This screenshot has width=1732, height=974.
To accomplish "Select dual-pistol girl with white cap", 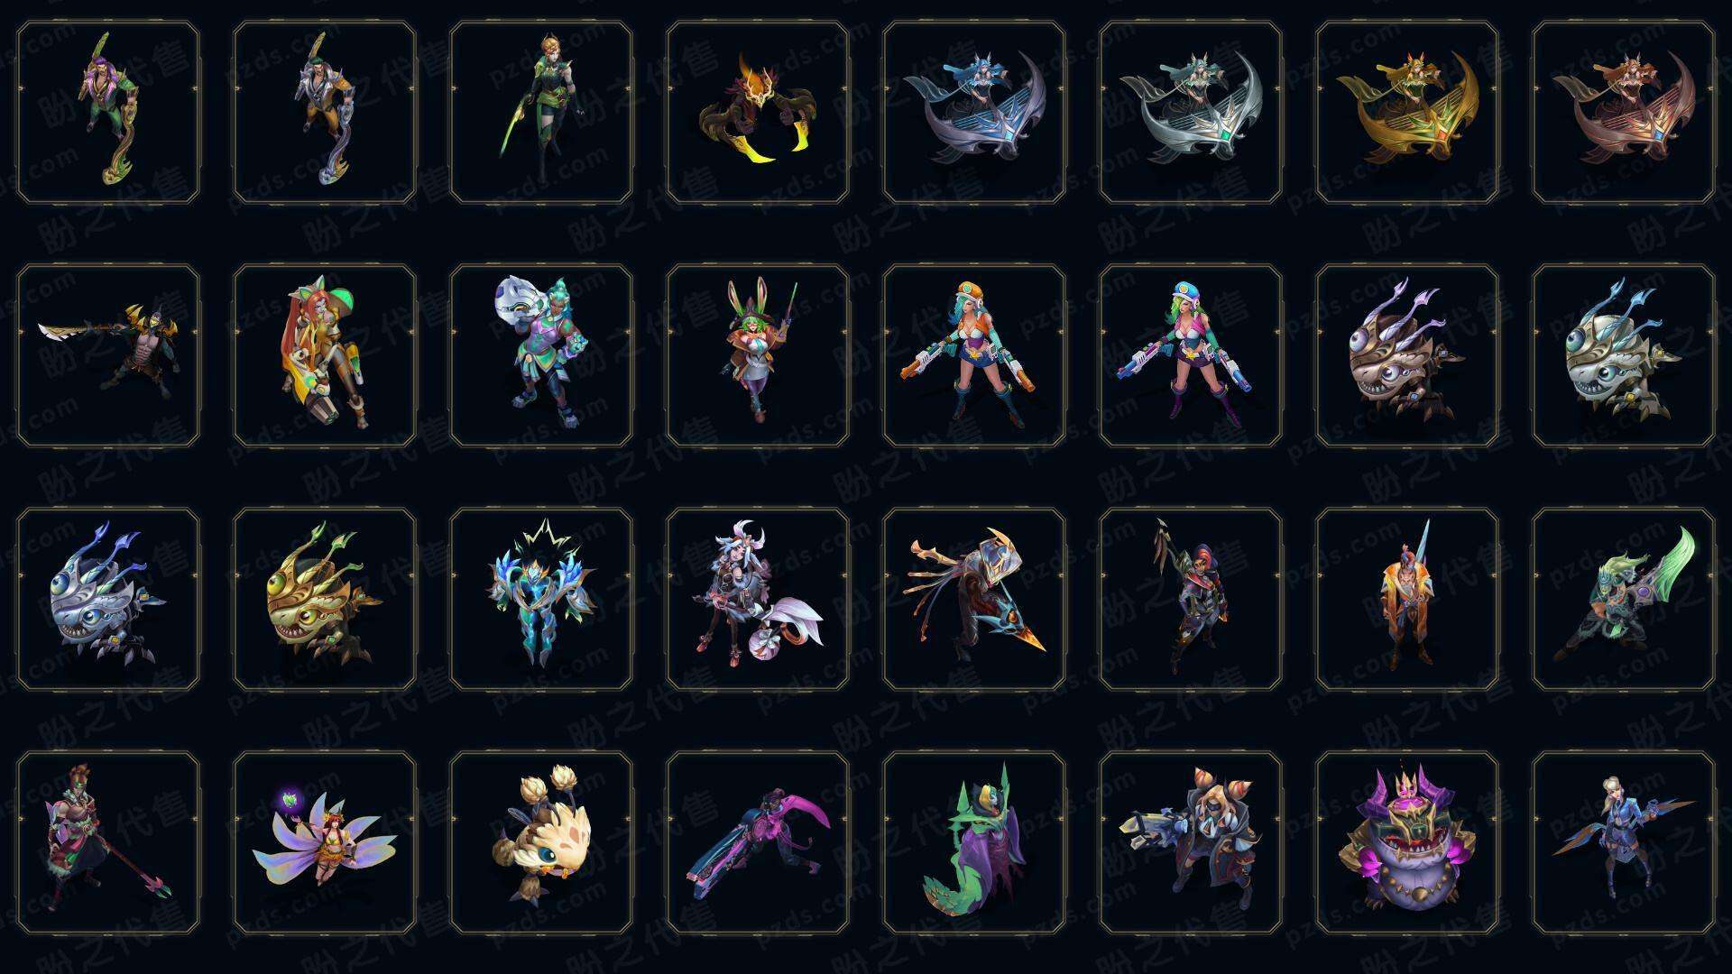I will point(1191,355).
